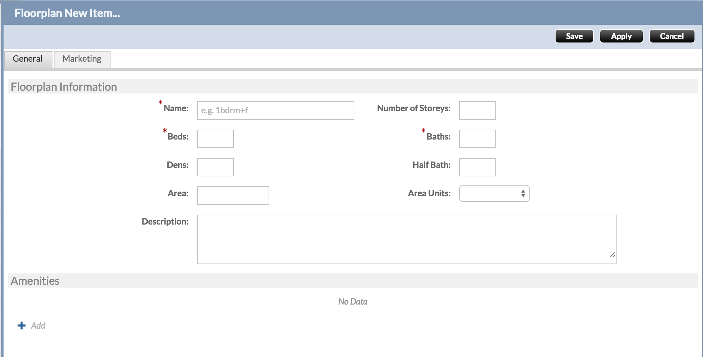Focus the Half Bath field

click(477, 167)
